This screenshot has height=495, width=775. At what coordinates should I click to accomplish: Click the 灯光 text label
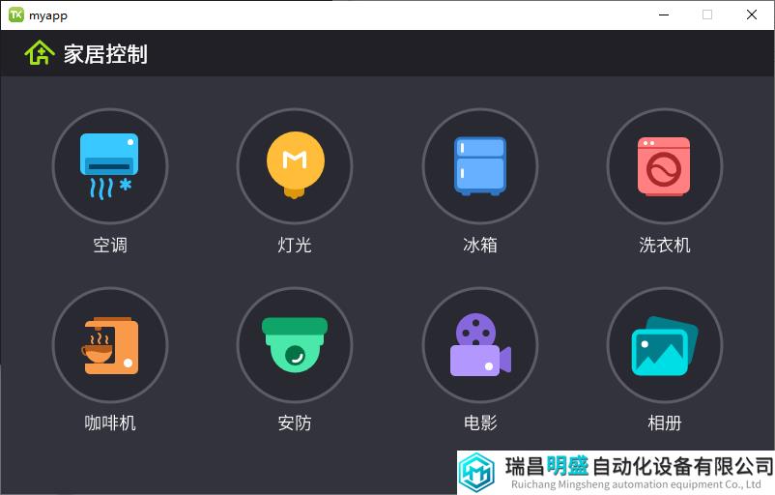coord(295,245)
